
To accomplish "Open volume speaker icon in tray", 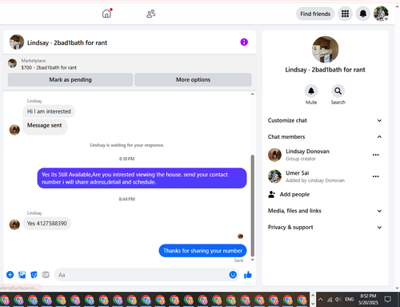I will 338,300.
